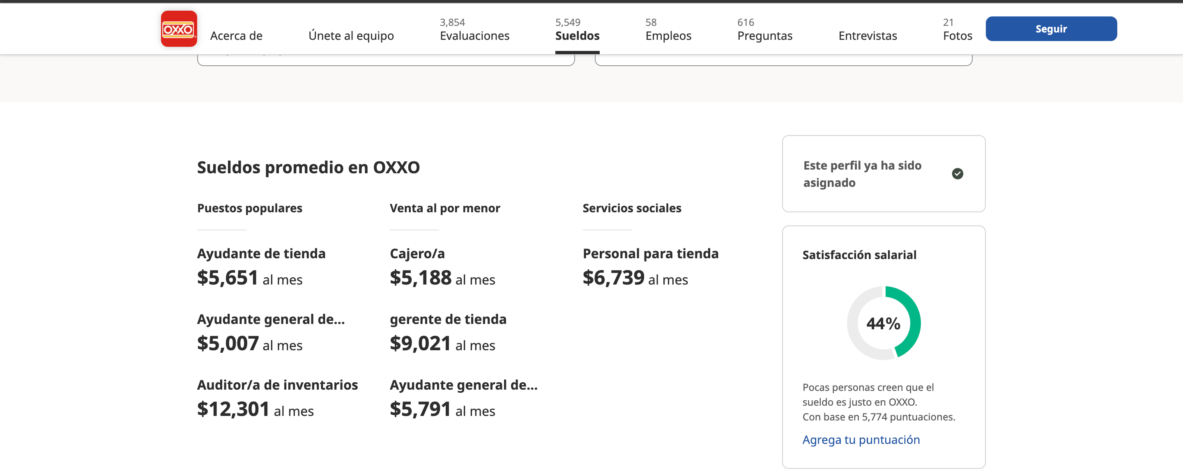Click the Servicios sociales heading

point(632,208)
